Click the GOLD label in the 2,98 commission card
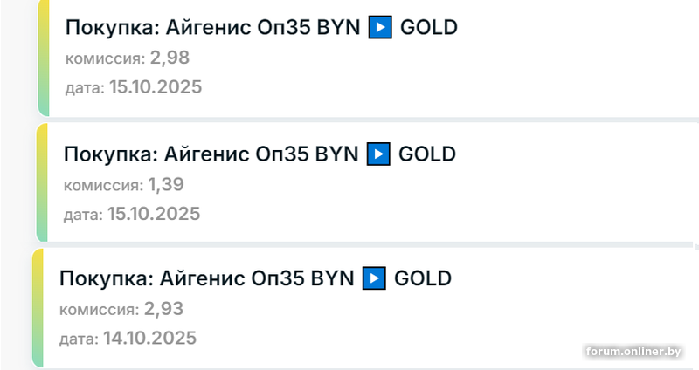 click(428, 28)
